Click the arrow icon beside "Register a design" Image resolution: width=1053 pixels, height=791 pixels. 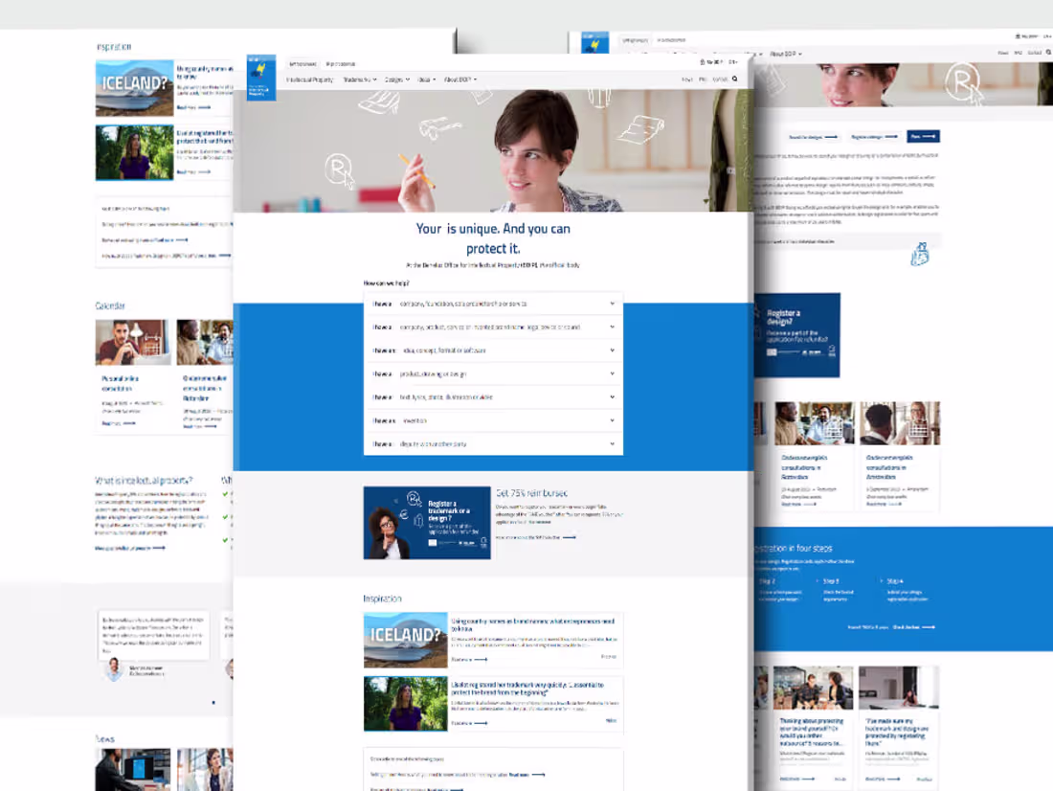(891, 136)
